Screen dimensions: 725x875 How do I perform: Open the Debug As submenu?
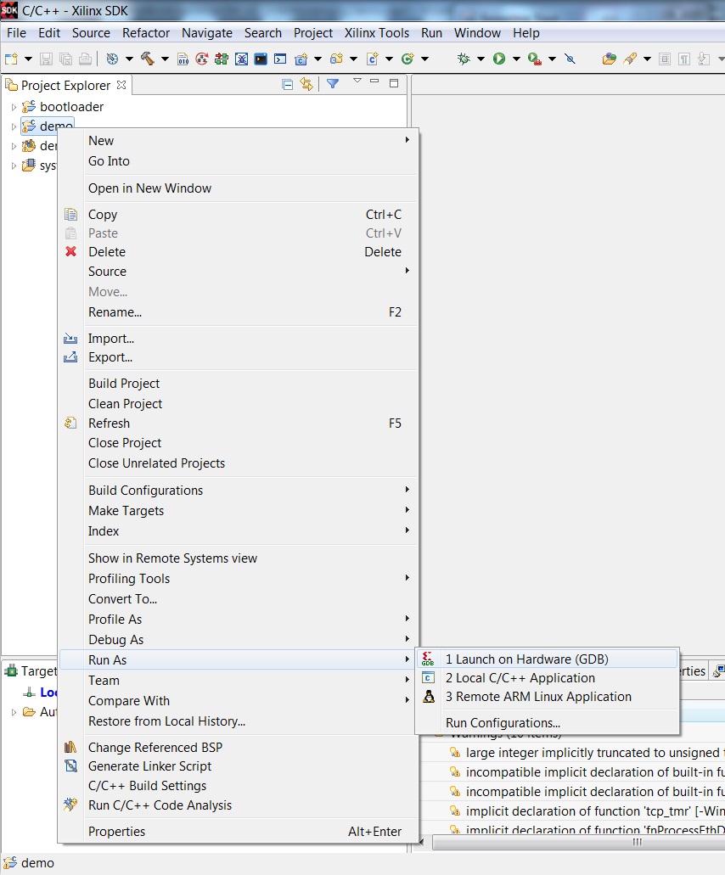239,640
